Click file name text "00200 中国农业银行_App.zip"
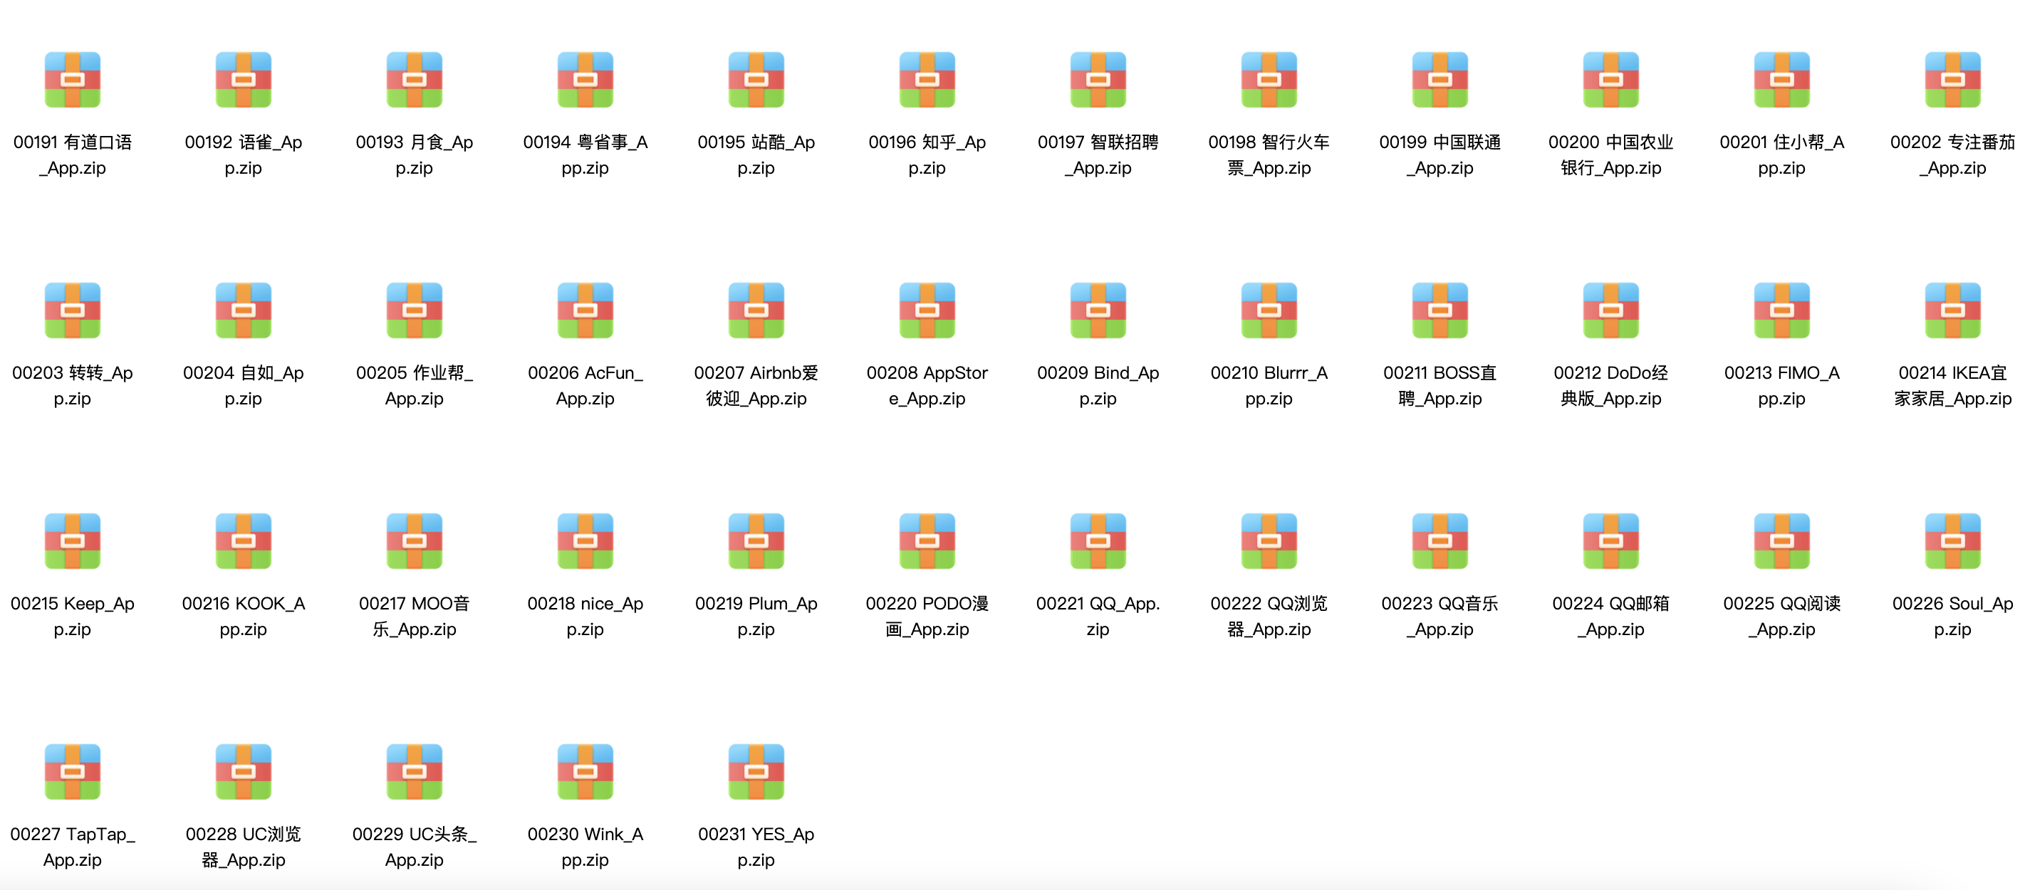The height and width of the screenshot is (890, 2020). click(x=1610, y=155)
